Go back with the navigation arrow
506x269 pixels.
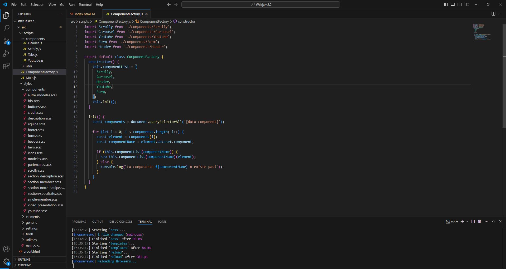click(169, 4)
